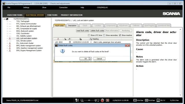The width and height of the screenshot is (185, 104).
Task: Expand the CCS, Climate system node
Action: [7, 41]
